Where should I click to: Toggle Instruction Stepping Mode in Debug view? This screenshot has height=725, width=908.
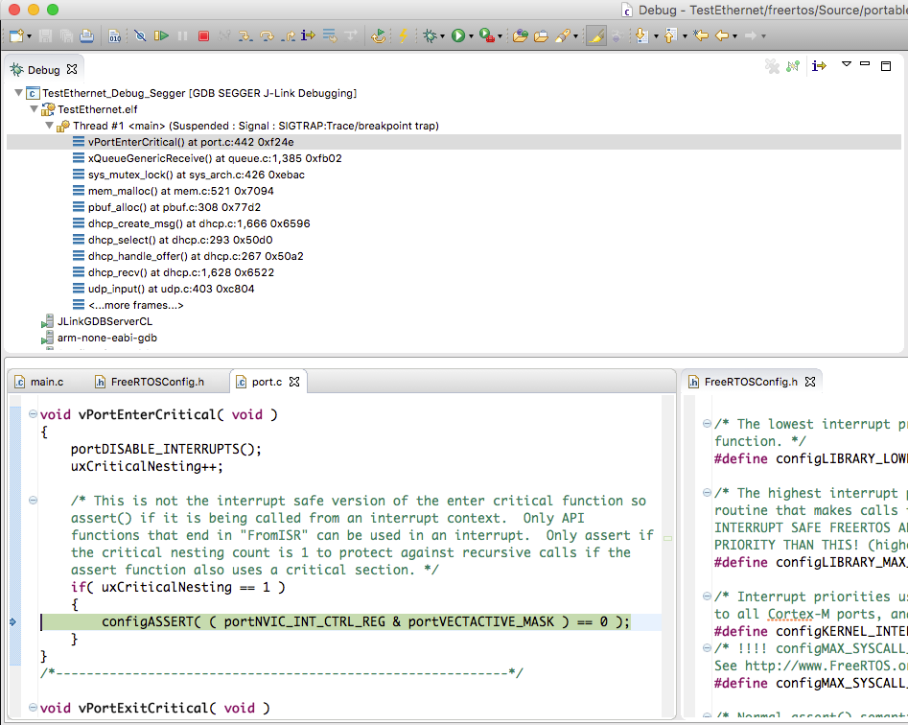(x=819, y=66)
